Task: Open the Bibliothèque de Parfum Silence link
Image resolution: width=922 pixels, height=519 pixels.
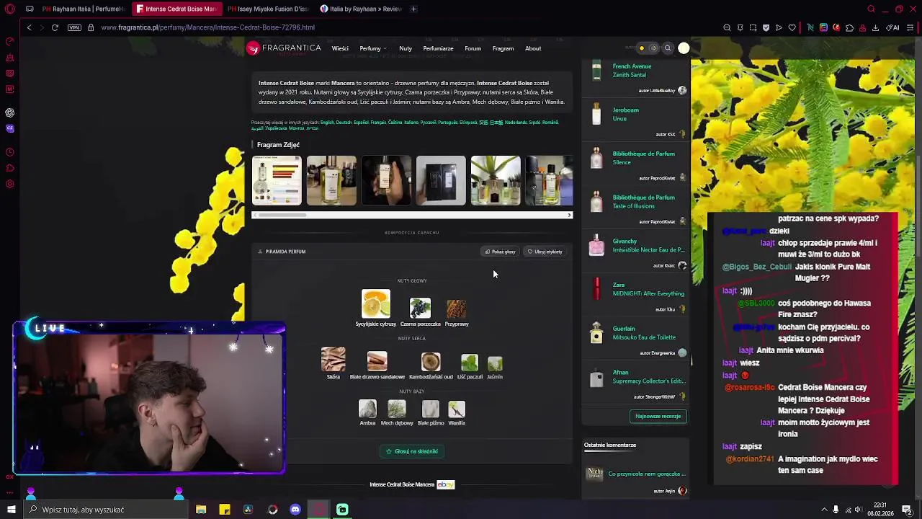Action: (x=643, y=158)
